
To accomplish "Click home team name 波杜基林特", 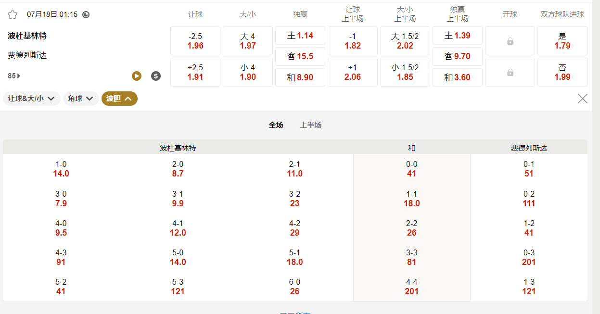I will 27,36.
